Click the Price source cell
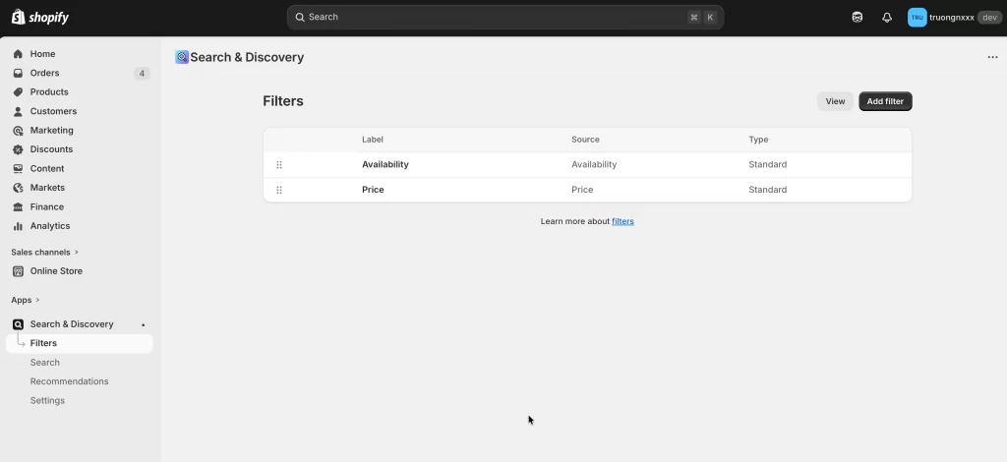This screenshot has height=462, width=1007. click(x=582, y=190)
